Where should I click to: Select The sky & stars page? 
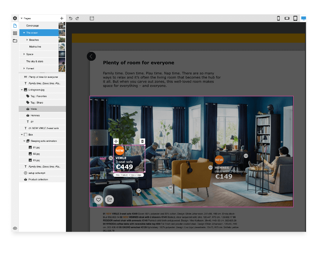coord(39,61)
